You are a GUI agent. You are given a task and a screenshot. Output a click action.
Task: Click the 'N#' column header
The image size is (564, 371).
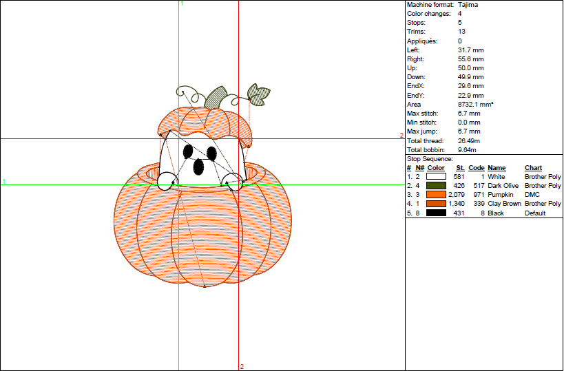click(419, 167)
